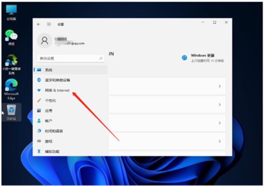The image size is (265, 186).
Task: Launch Microsoft Edge from the desktop
Action: [x=11, y=89]
